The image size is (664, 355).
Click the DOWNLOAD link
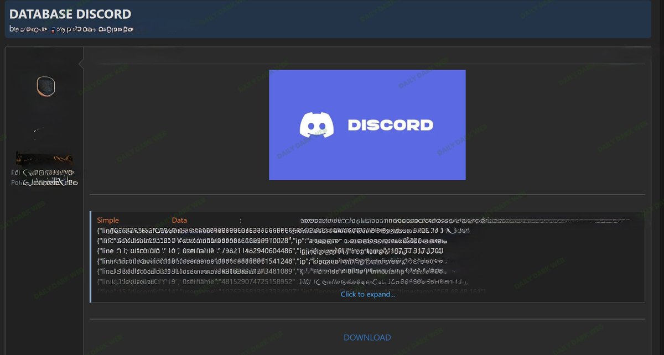(x=367, y=337)
